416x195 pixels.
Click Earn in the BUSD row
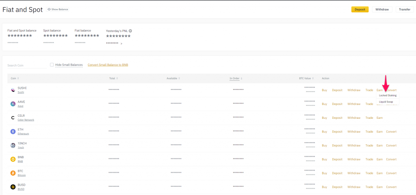coord(379,187)
